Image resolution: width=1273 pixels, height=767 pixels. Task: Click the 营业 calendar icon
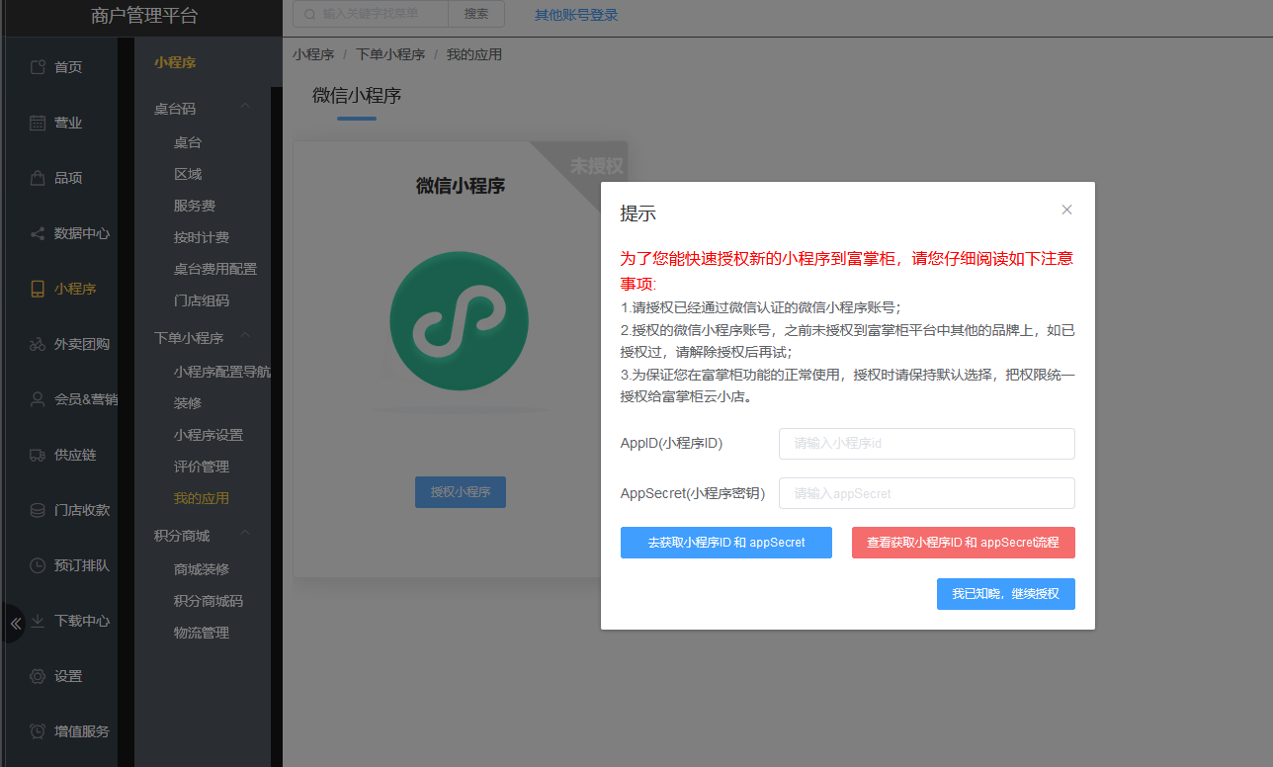[x=38, y=123]
